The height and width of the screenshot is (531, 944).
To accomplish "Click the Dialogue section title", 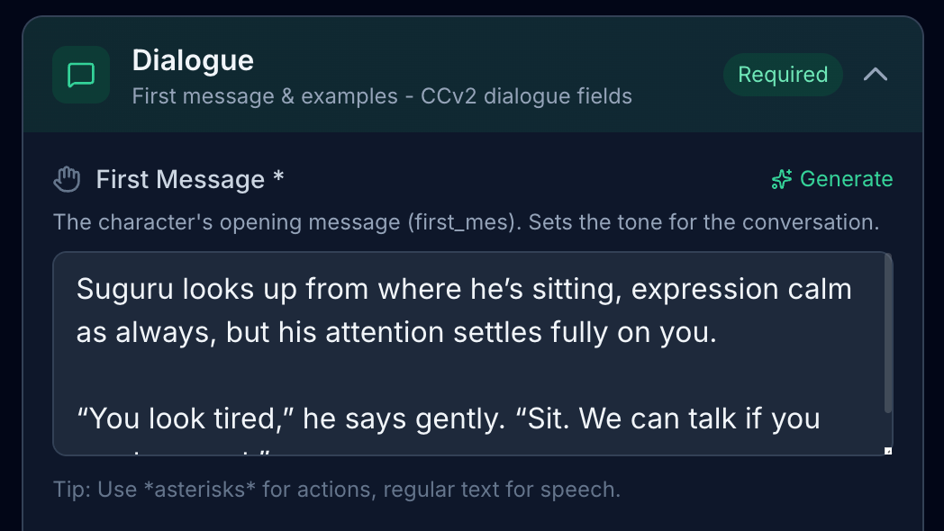I will (193, 60).
